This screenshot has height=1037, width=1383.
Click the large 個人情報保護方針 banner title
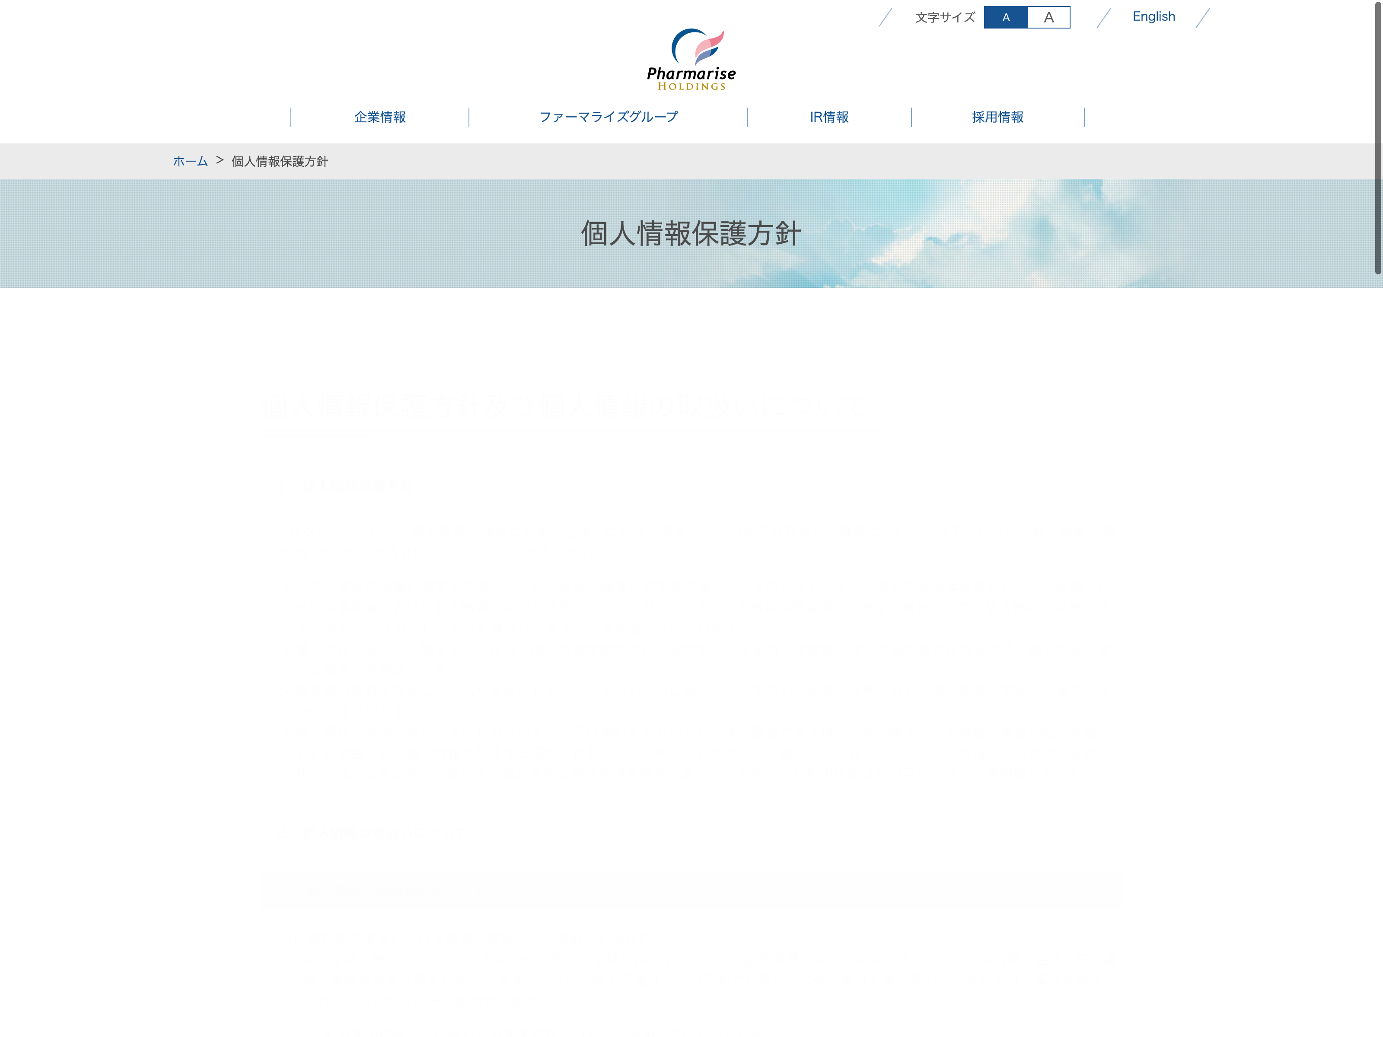(x=691, y=233)
